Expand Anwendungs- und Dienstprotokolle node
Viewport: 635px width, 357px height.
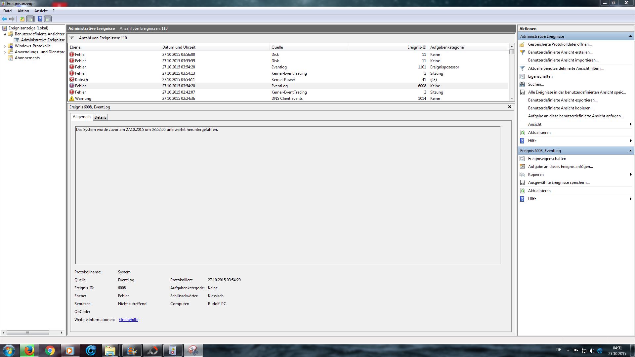(5, 52)
